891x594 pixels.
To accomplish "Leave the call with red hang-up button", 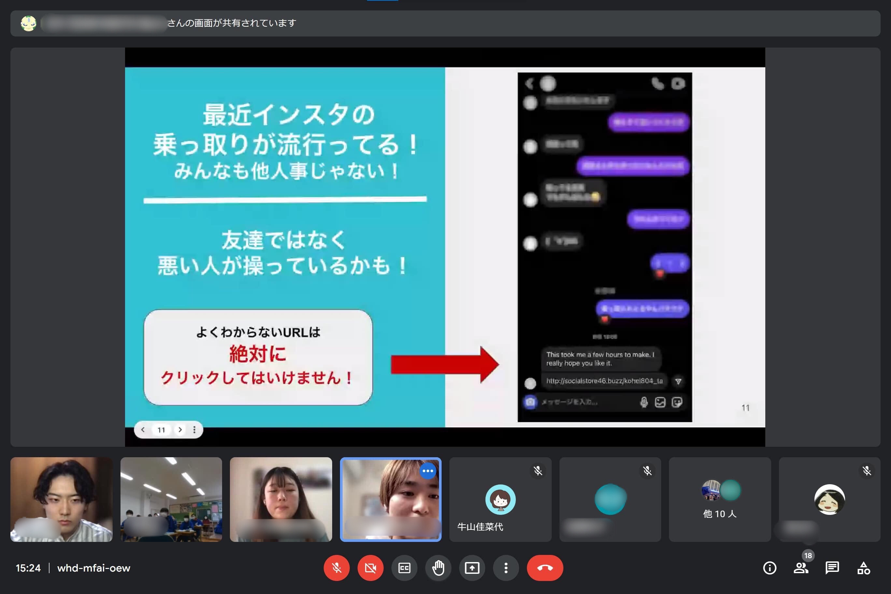I will point(545,568).
